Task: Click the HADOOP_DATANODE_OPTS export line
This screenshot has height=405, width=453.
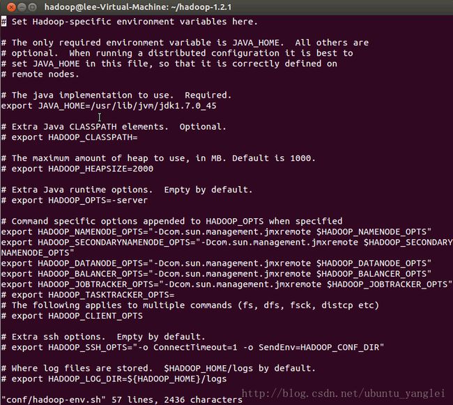Action: (216, 263)
